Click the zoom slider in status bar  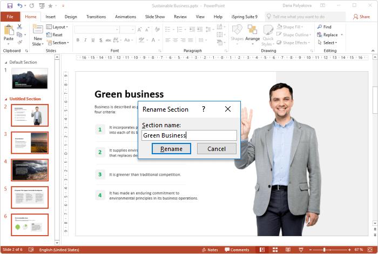pyautogui.click(x=324, y=250)
